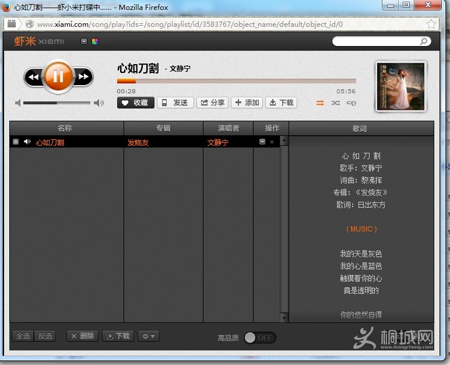Remove 心如刀割 with the row's x icon
This screenshot has height=365, width=450.
point(272,142)
